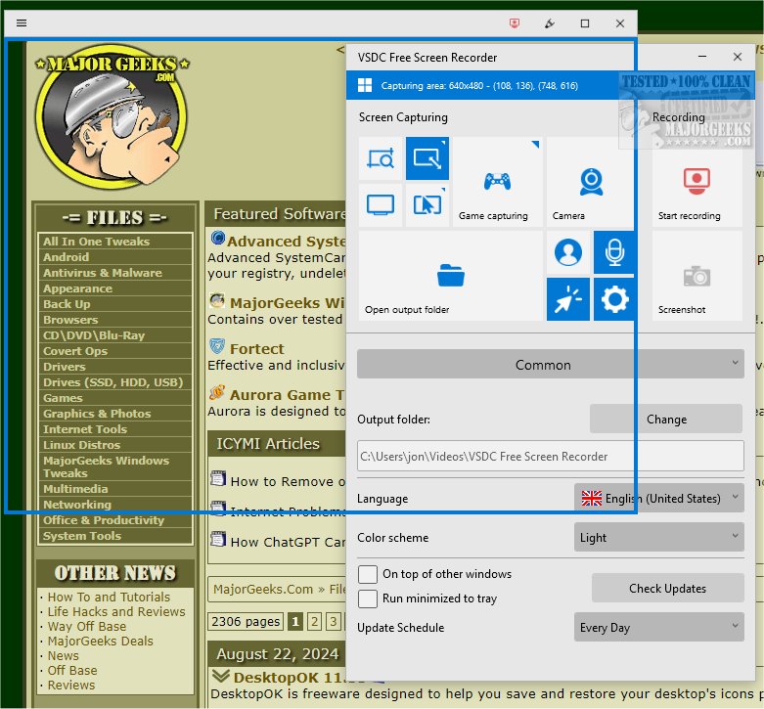This screenshot has width=764, height=709.
Task: Open output folder tile
Action: click(451, 276)
